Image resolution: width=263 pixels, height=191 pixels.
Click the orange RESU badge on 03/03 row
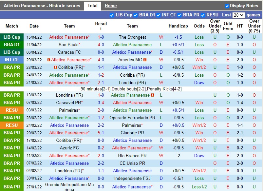coord(12,110)
